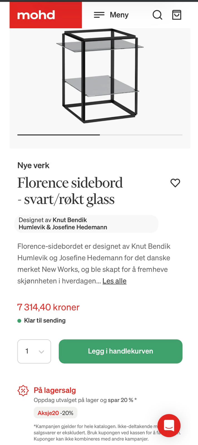Open the shopping cart icon
The height and width of the screenshot is (445, 198).
177,15
